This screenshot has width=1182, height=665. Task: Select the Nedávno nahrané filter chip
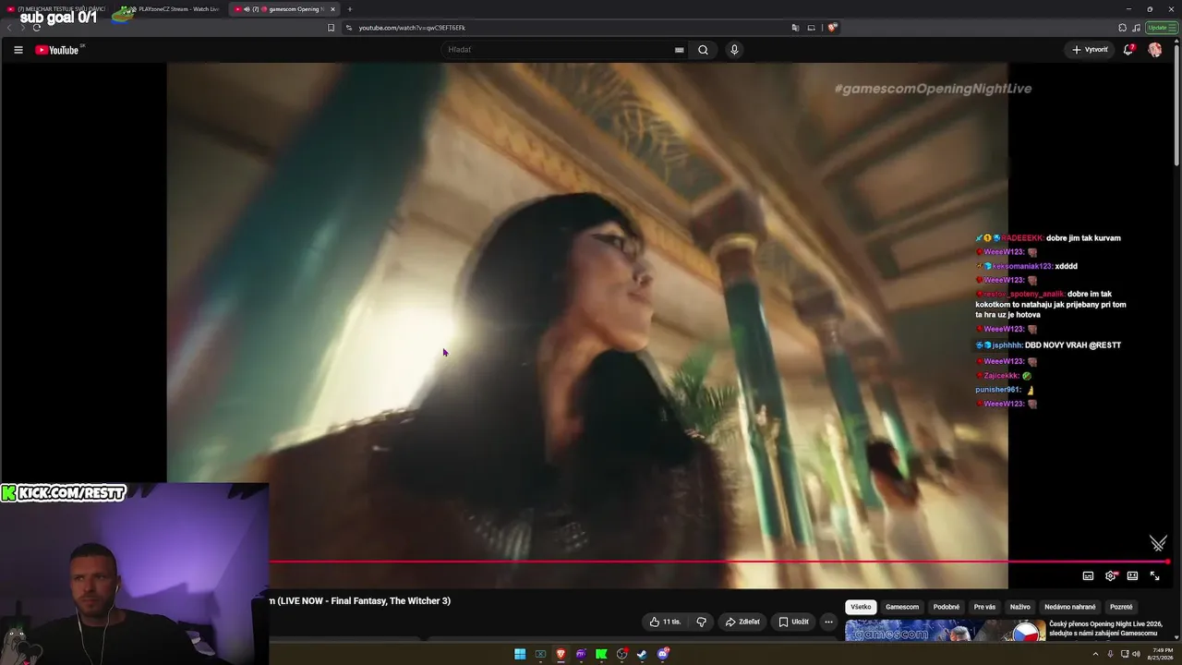point(1069,607)
